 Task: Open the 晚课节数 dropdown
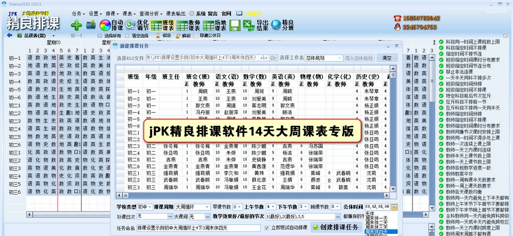336,207
